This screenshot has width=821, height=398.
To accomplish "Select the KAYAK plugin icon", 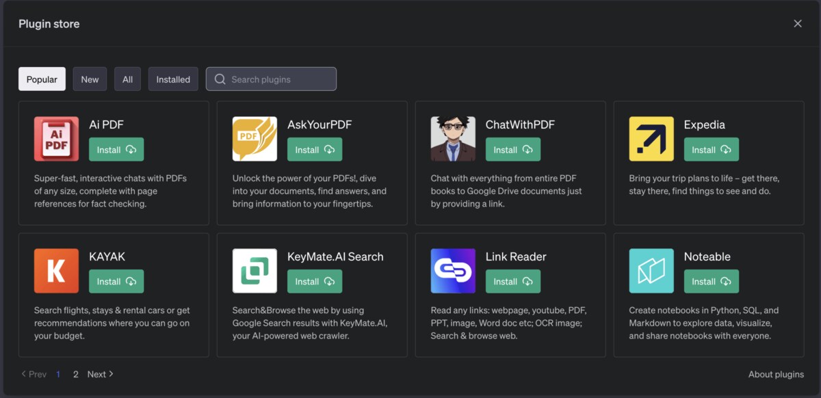I will 55,269.
